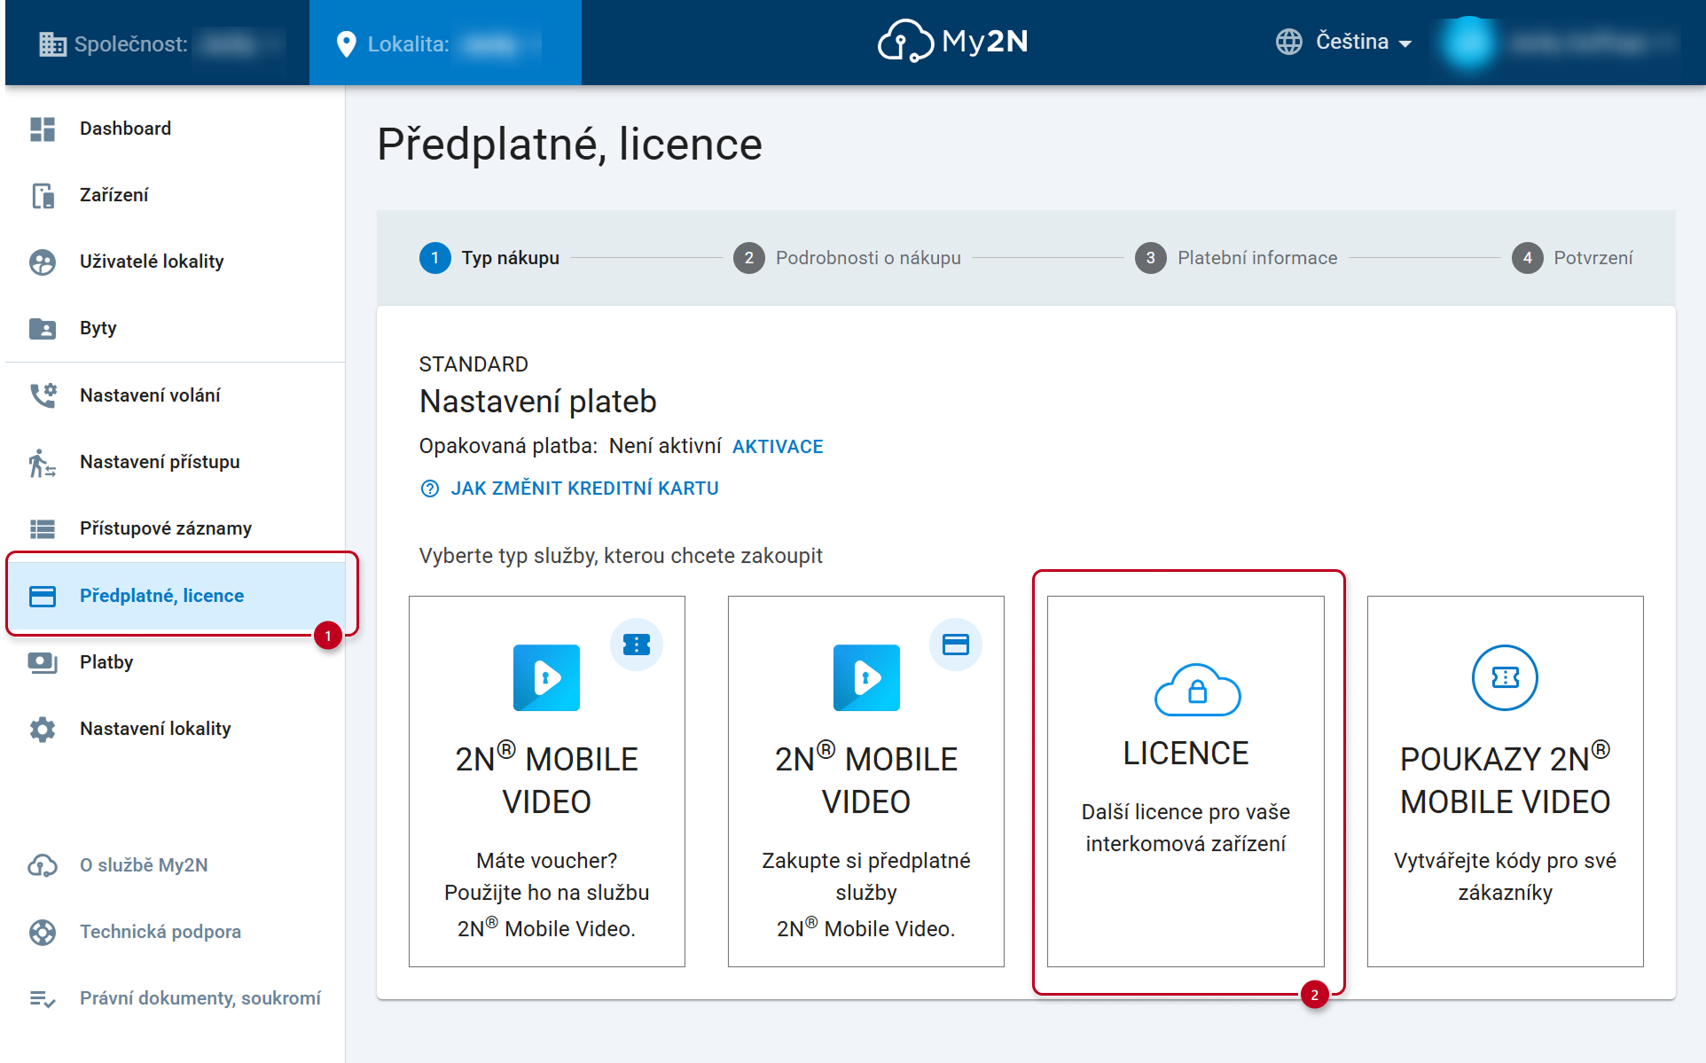This screenshot has height=1063, width=1706.
Task: Click the Právní dokumenty checklist icon
Action: (x=43, y=999)
